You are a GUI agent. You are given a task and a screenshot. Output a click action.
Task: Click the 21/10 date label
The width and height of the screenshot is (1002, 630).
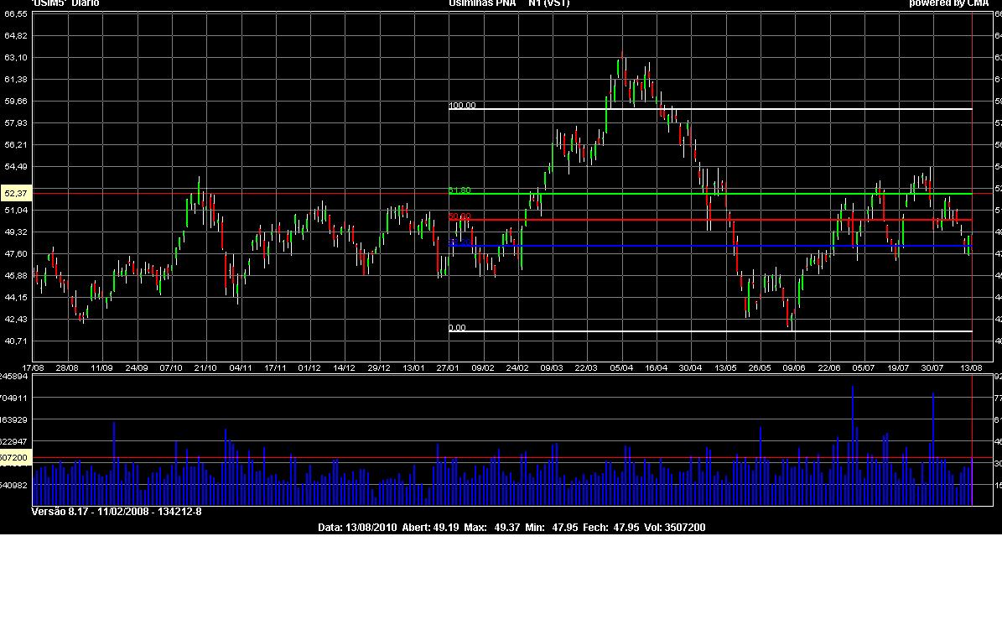pos(205,367)
